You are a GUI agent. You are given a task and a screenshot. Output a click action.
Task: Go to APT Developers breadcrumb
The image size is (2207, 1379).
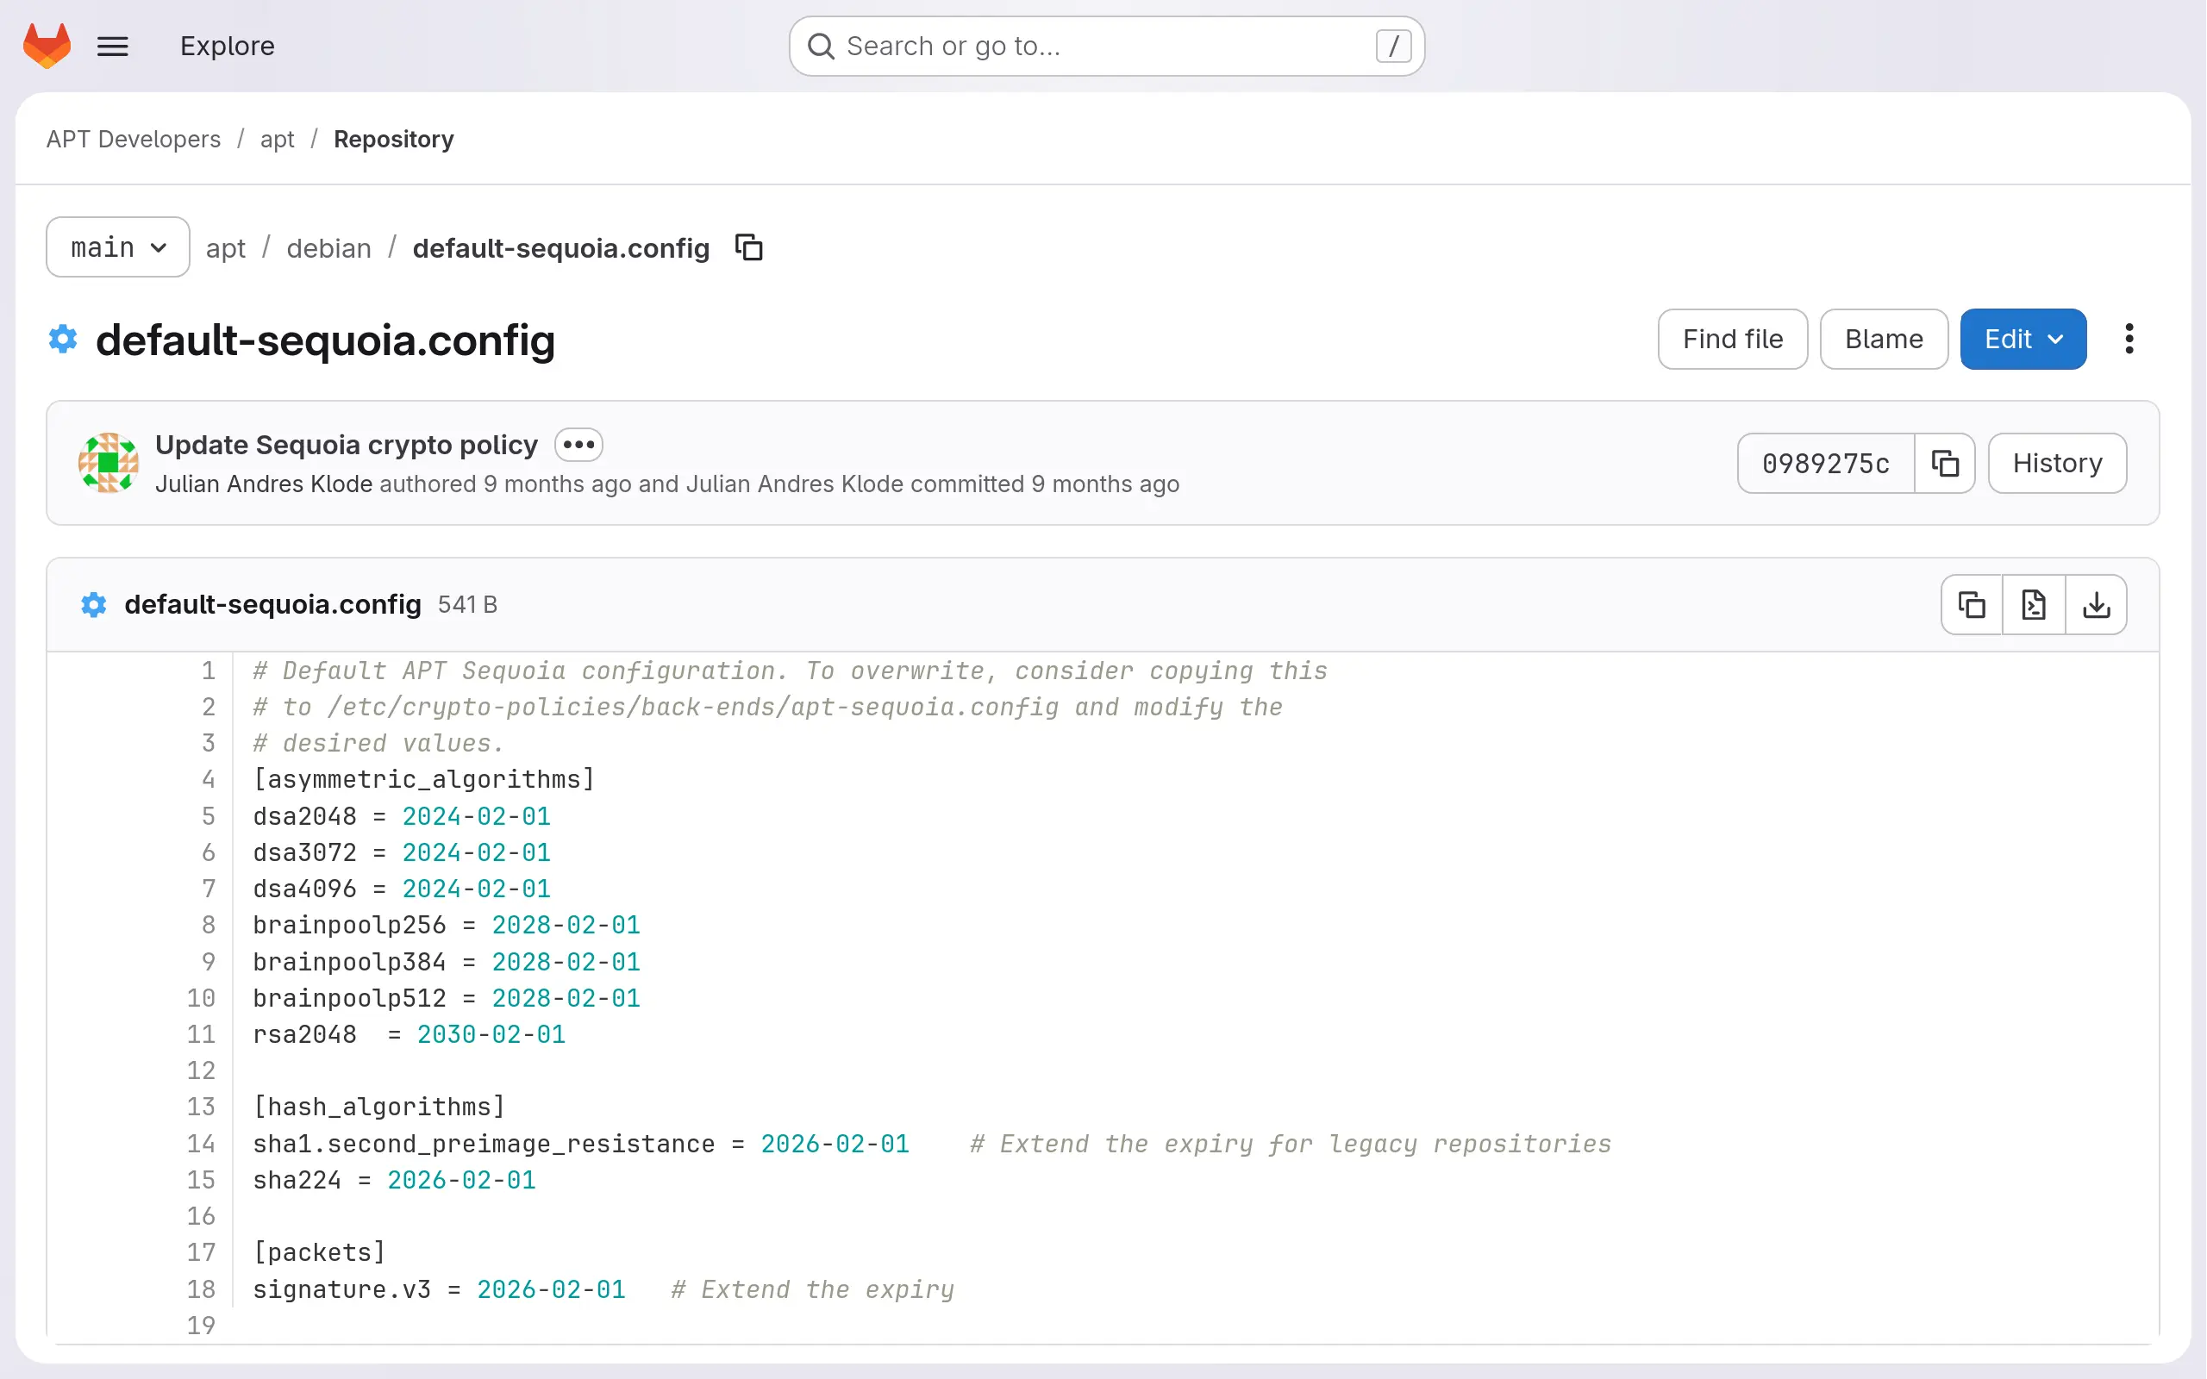click(133, 139)
